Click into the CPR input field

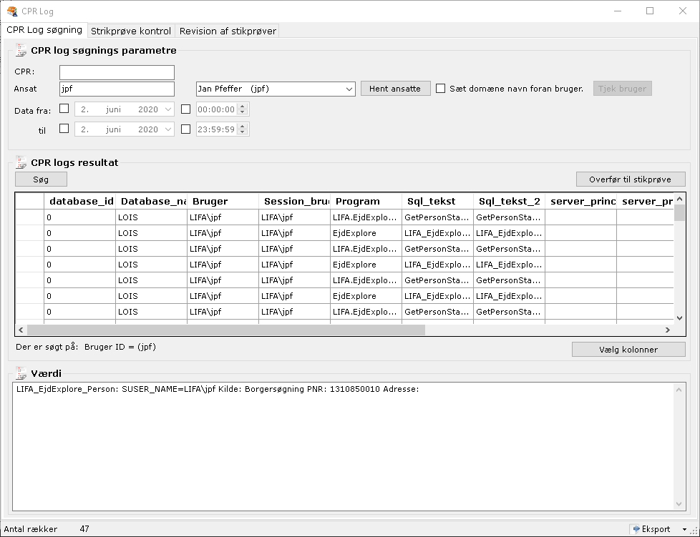[x=117, y=72]
